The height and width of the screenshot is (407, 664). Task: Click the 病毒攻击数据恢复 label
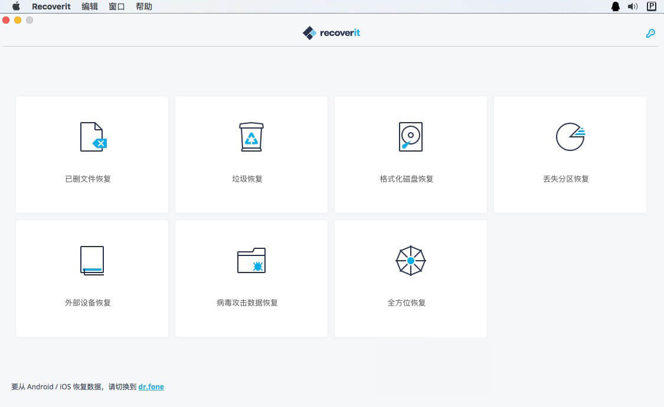247,303
